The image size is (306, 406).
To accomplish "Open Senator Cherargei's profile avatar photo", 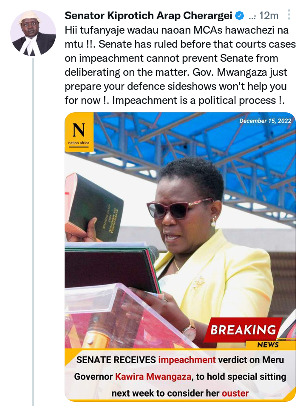I will [x=33, y=33].
